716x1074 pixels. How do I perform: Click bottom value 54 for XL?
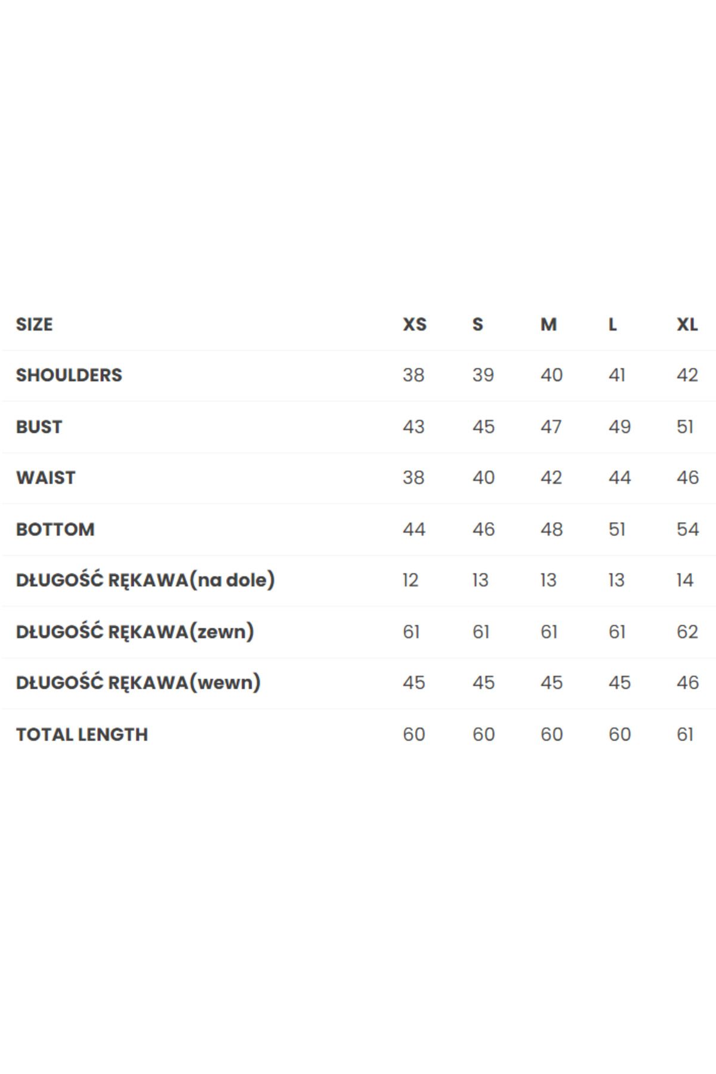[x=687, y=530]
